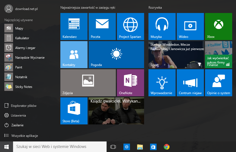The height and width of the screenshot is (152, 236).
Task: Open the Wideo video tile
Action: point(190,27)
